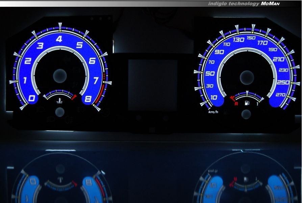Click the center display screen
This screenshot has width=302, height=203.
153,84
